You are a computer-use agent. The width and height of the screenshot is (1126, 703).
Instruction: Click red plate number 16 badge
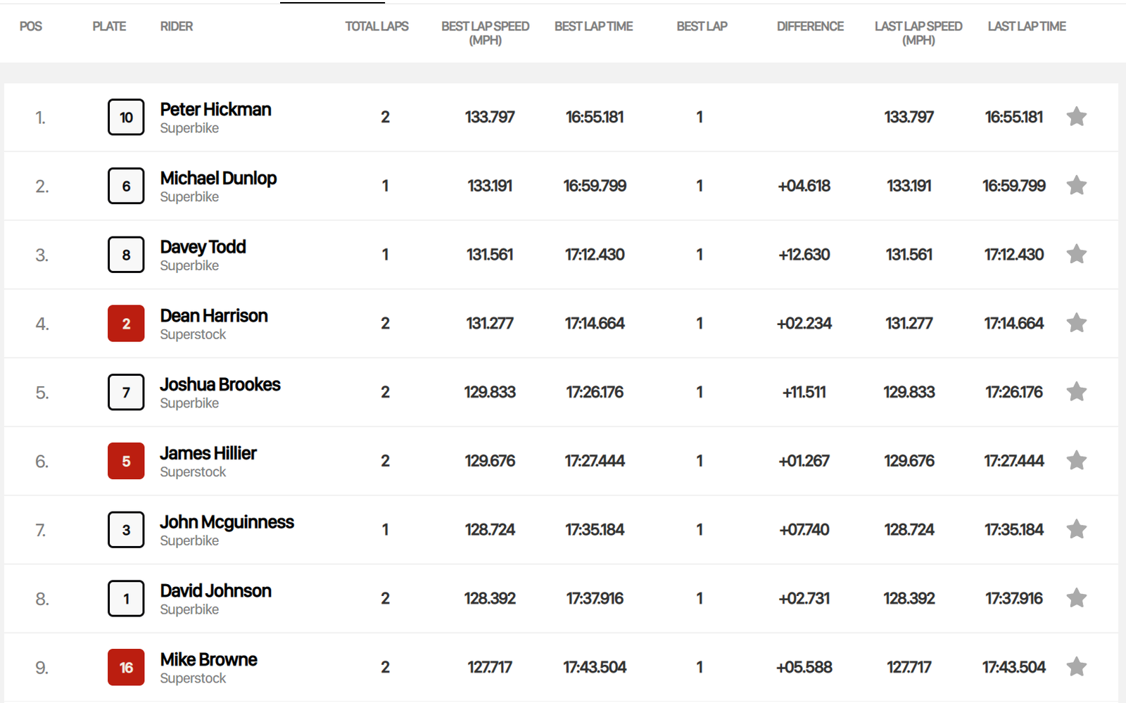126,667
